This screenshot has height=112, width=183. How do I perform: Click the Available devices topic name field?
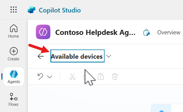[77, 56]
